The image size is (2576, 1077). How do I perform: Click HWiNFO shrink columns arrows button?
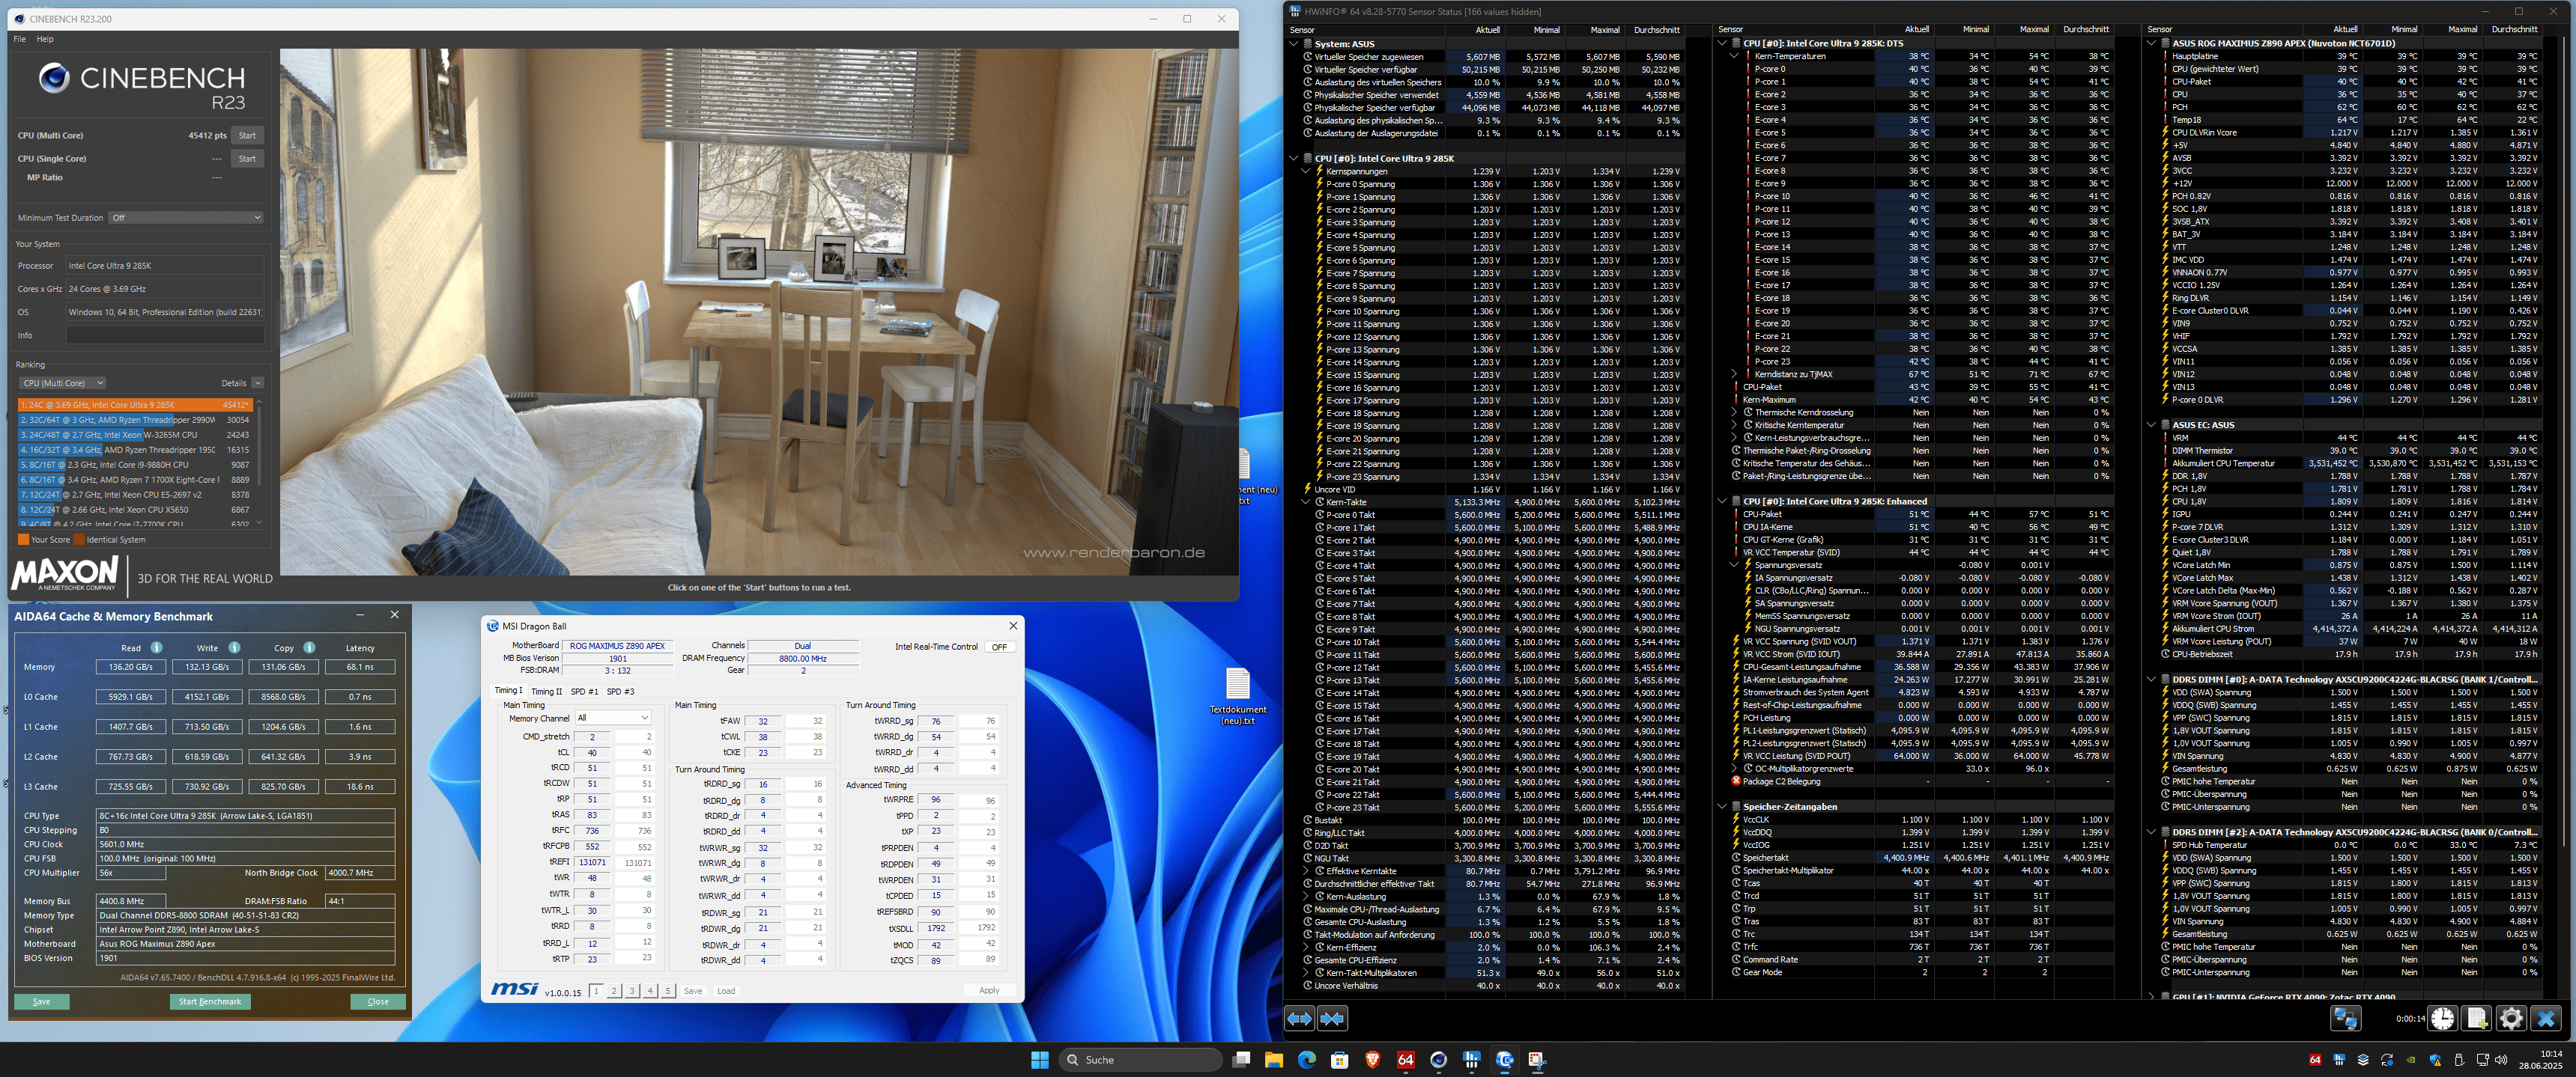coord(1332,1018)
